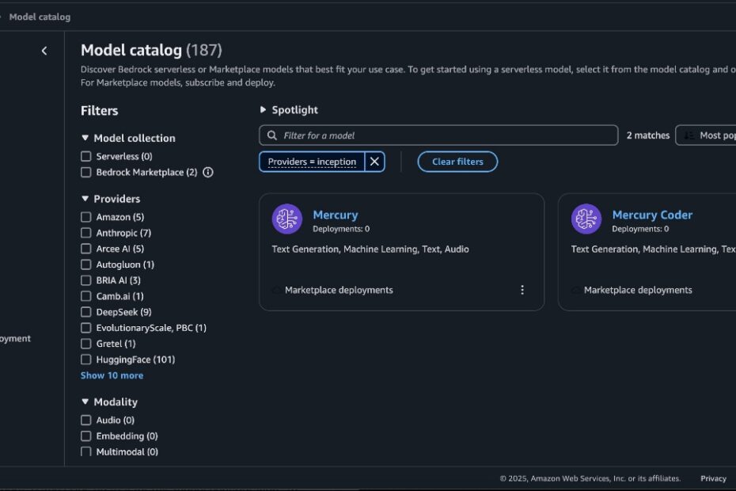This screenshot has width=736, height=491.
Task: Click Marketplace deployments on the Mercury Coder card
Action: [x=637, y=290]
